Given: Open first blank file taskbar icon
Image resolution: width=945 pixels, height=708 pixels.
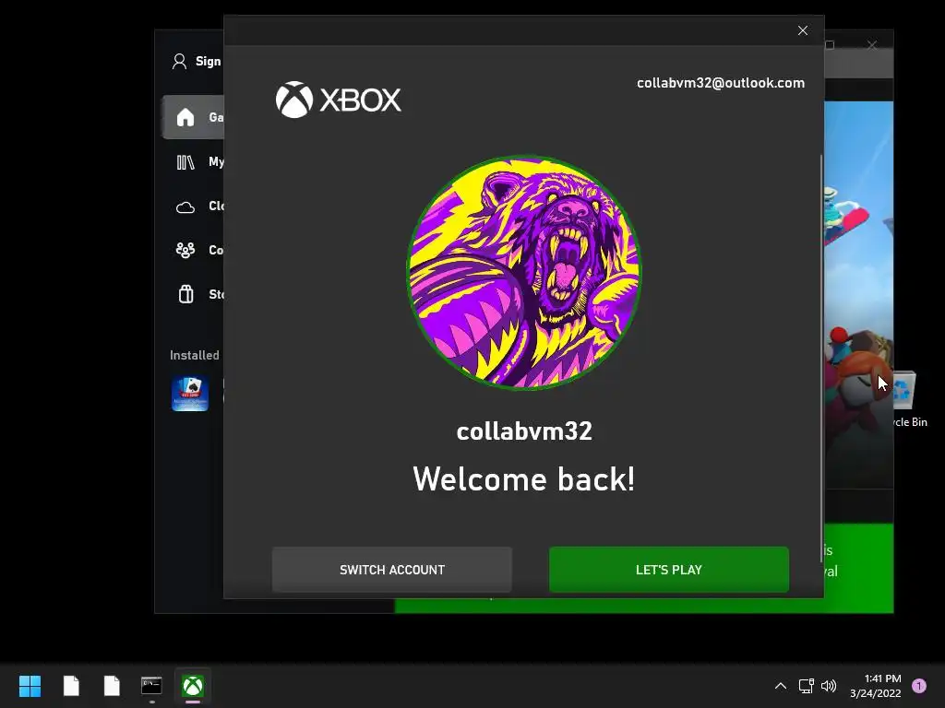Looking at the screenshot, I should [x=71, y=686].
